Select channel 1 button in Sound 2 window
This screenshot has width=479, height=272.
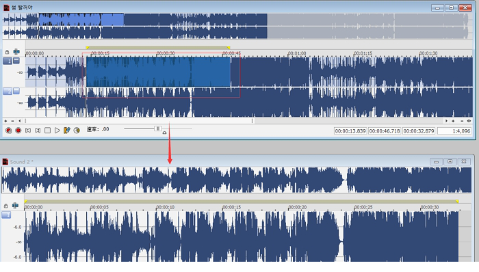[6, 215]
